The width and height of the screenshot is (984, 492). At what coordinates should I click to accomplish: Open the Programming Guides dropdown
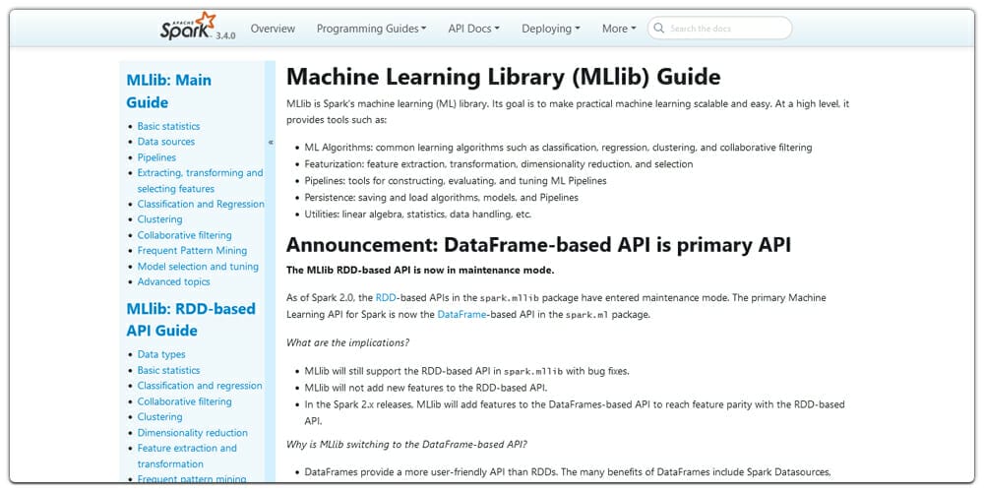click(x=371, y=29)
